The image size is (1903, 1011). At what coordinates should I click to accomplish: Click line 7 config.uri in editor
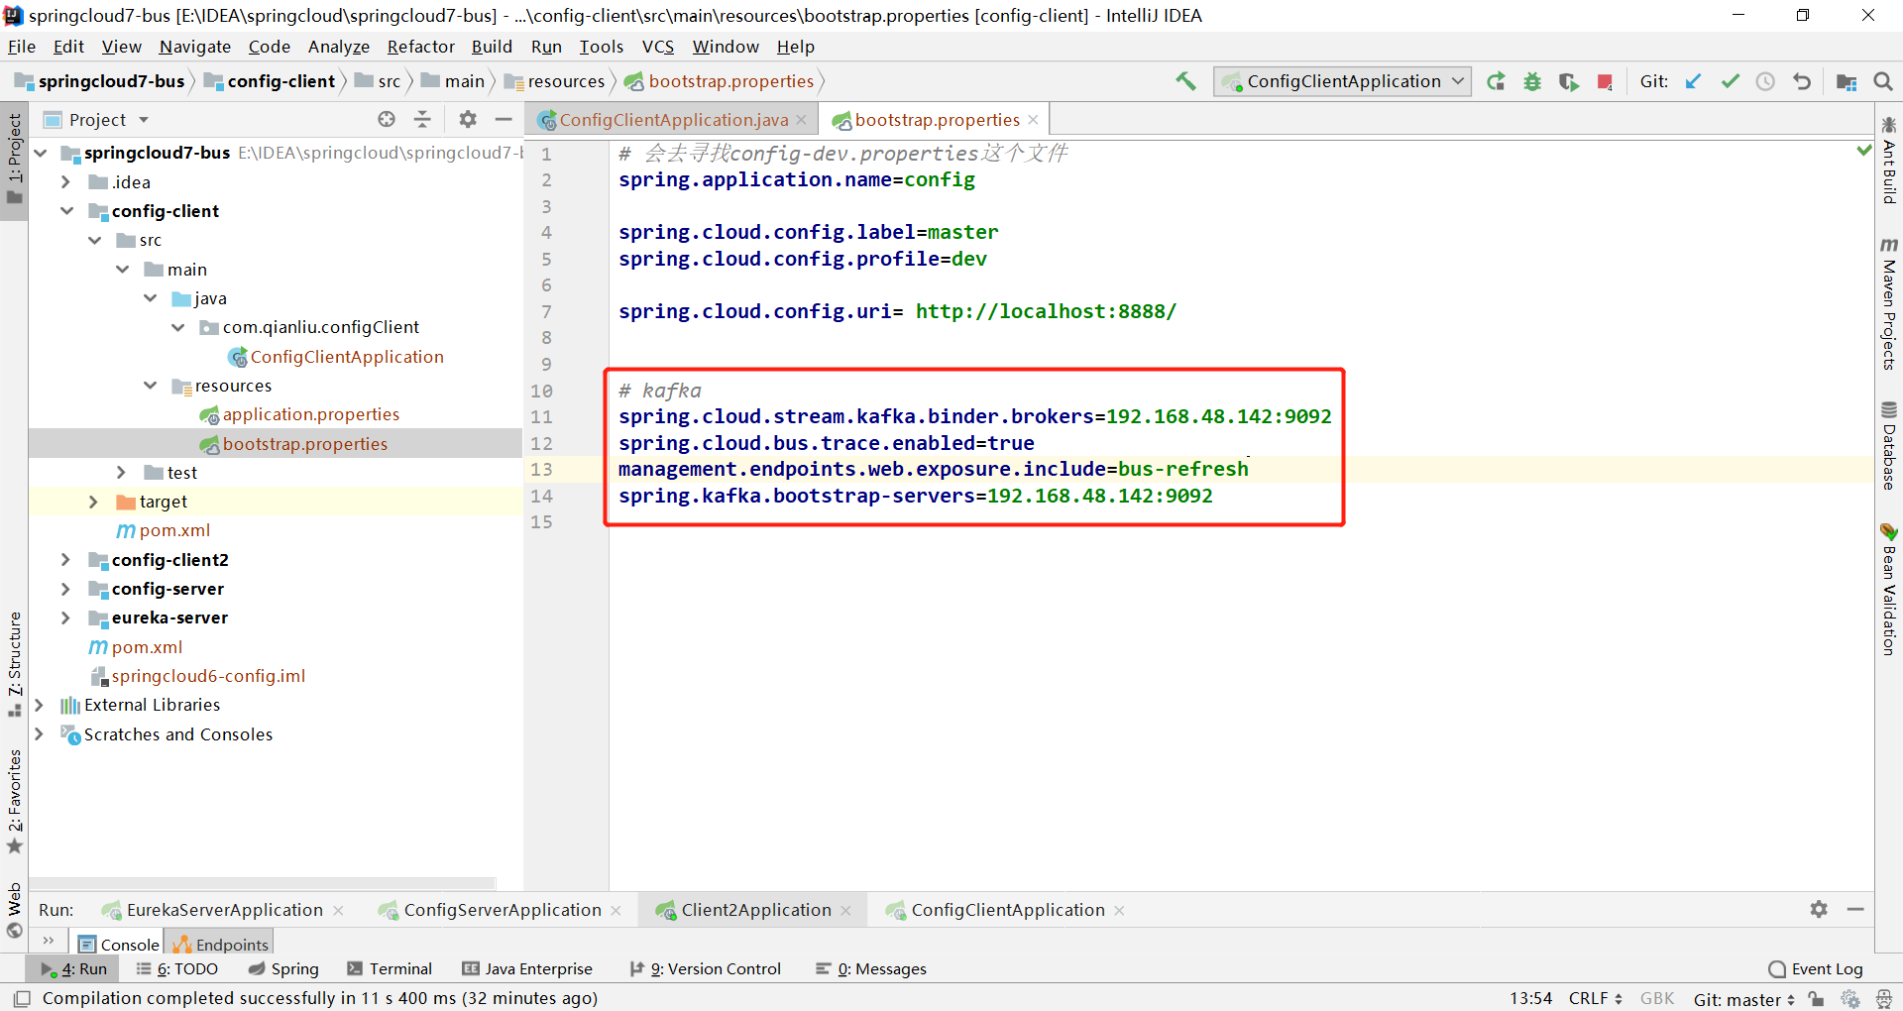pyautogui.click(x=897, y=311)
